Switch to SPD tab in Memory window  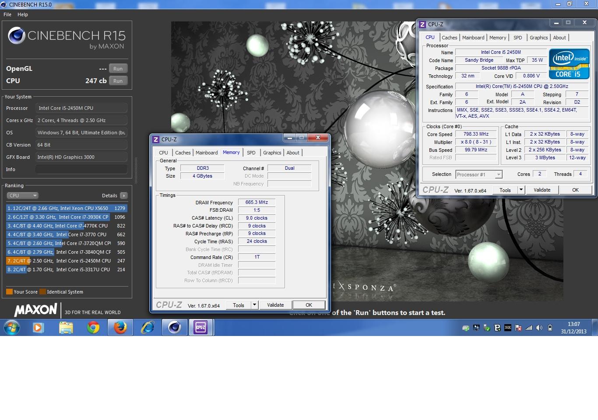(x=251, y=153)
